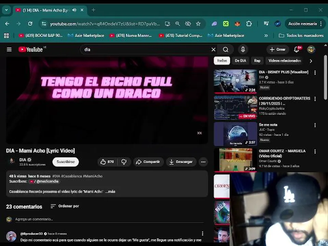Select the De DIA filter chip
The height and width of the screenshot is (246, 328).
[x=240, y=61]
